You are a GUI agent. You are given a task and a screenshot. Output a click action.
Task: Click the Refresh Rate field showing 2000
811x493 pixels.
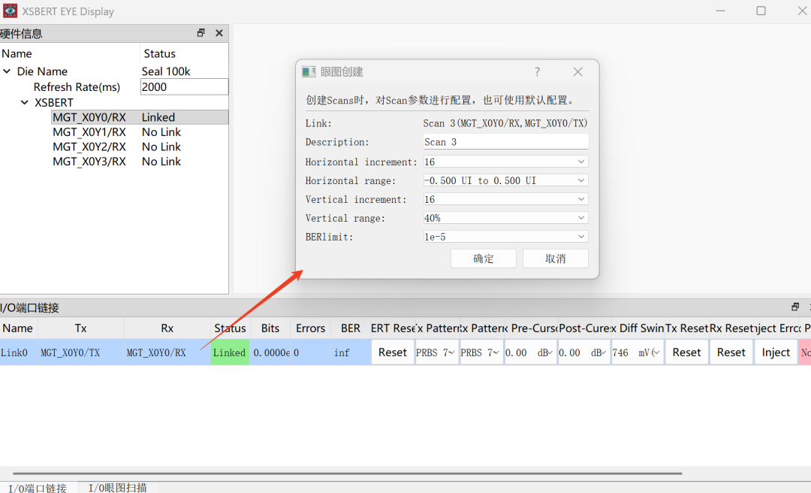click(184, 86)
